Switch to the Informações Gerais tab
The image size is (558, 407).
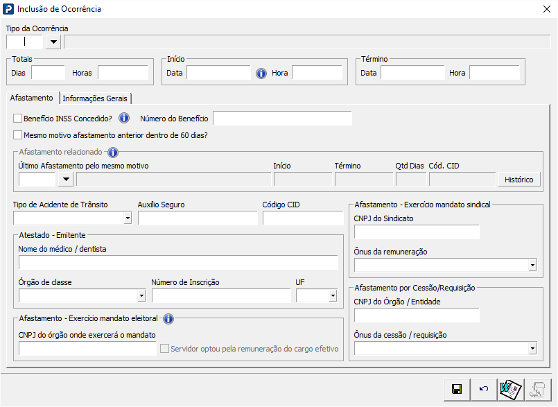96,98
